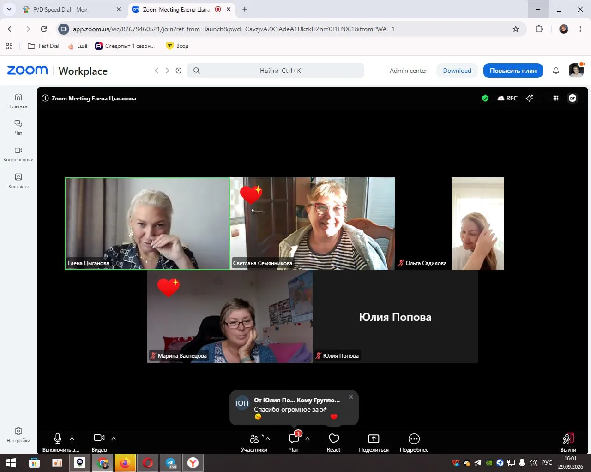
Task: Open the meeting Чат from the bottom toolbar
Action: [294, 442]
